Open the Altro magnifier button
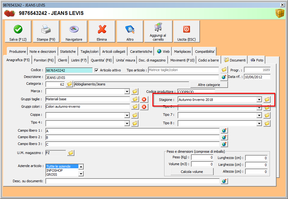The height and width of the screenshot is (199, 288). click(x=130, y=32)
